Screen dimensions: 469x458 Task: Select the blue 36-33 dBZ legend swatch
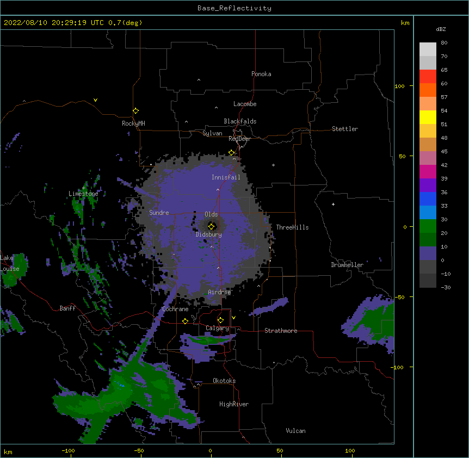tap(428, 199)
